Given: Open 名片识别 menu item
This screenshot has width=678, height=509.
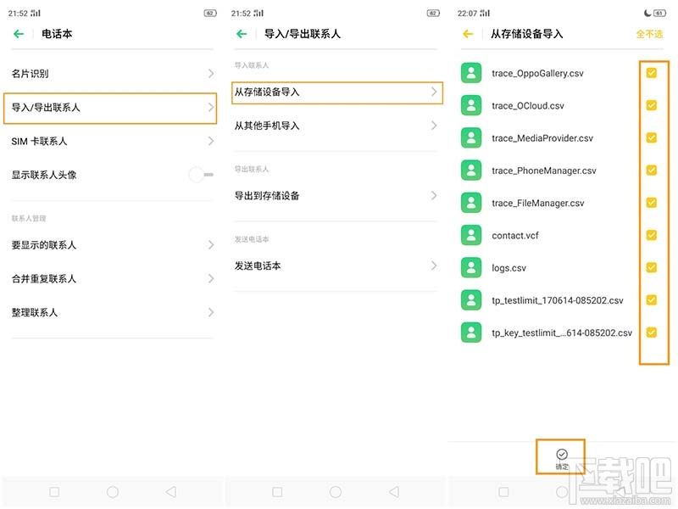Looking at the screenshot, I should pos(110,74).
